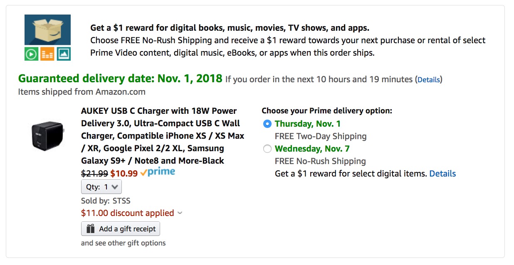This screenshot has width=514, height=265.
Task: Click the see other gift options link
Action: (123, 243)
